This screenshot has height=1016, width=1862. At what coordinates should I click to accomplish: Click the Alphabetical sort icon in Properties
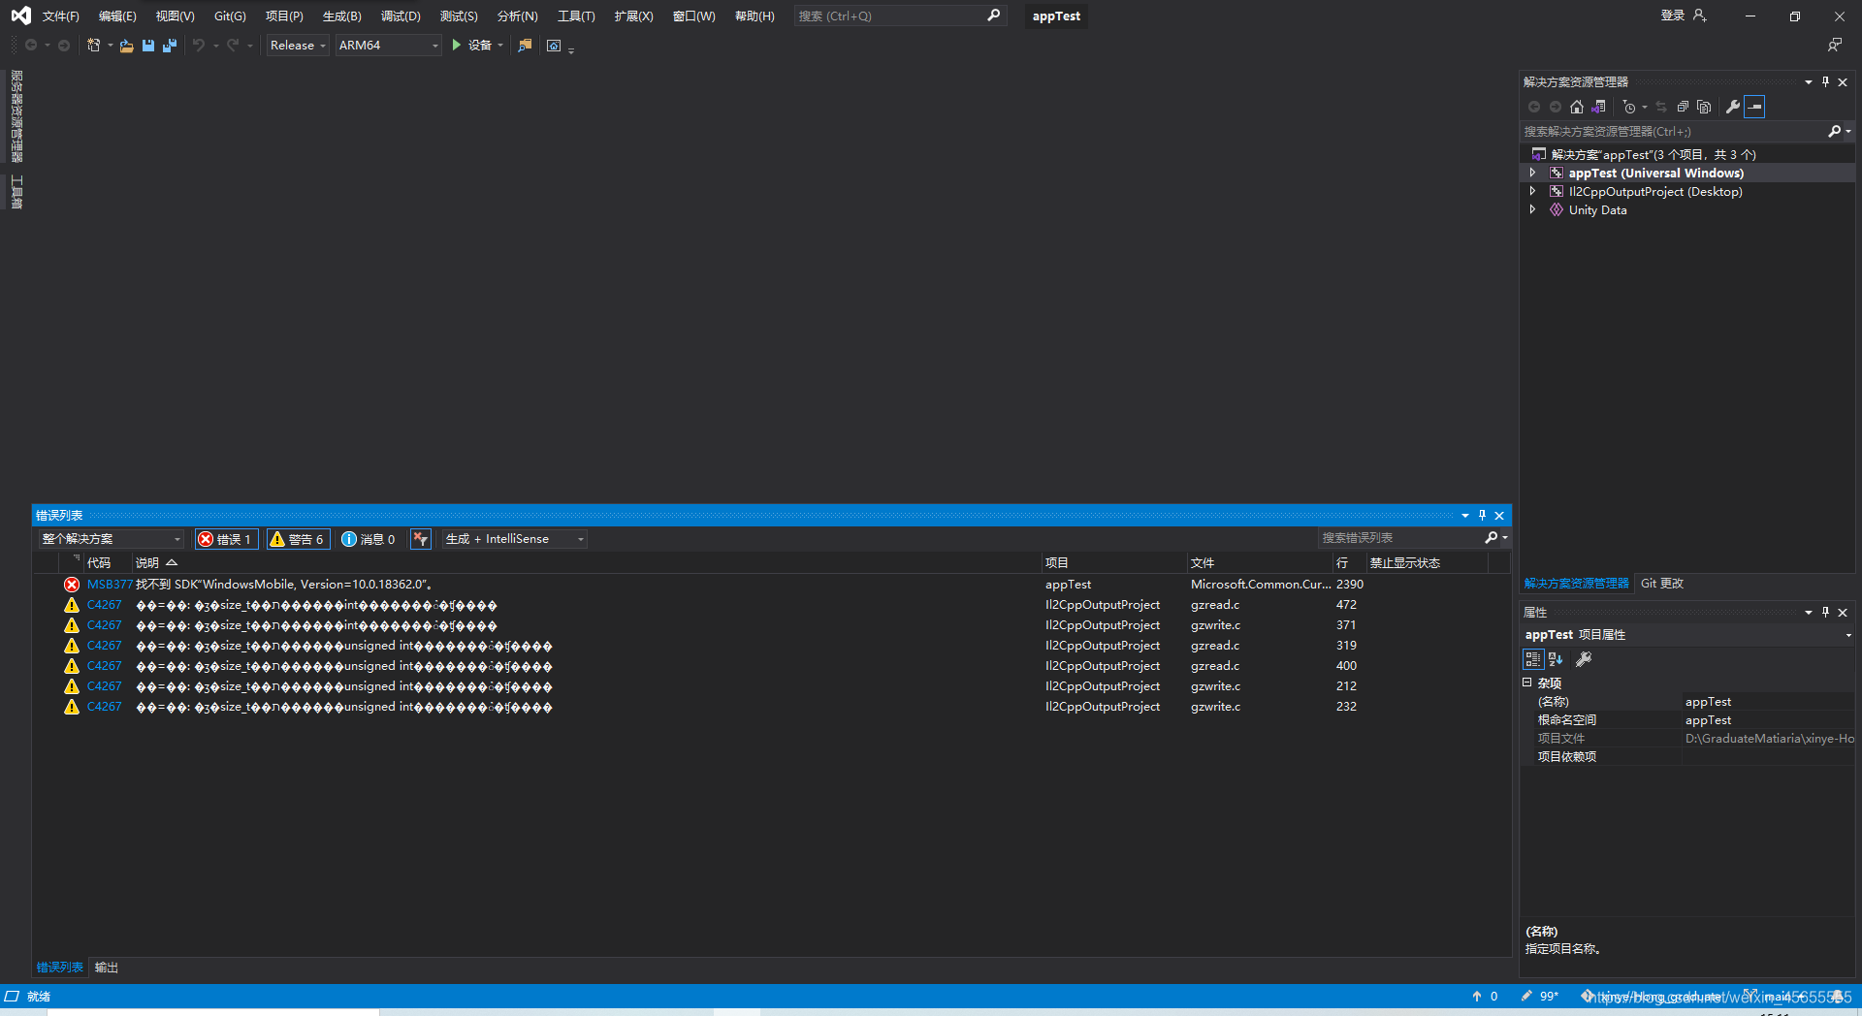point(1556,659)
